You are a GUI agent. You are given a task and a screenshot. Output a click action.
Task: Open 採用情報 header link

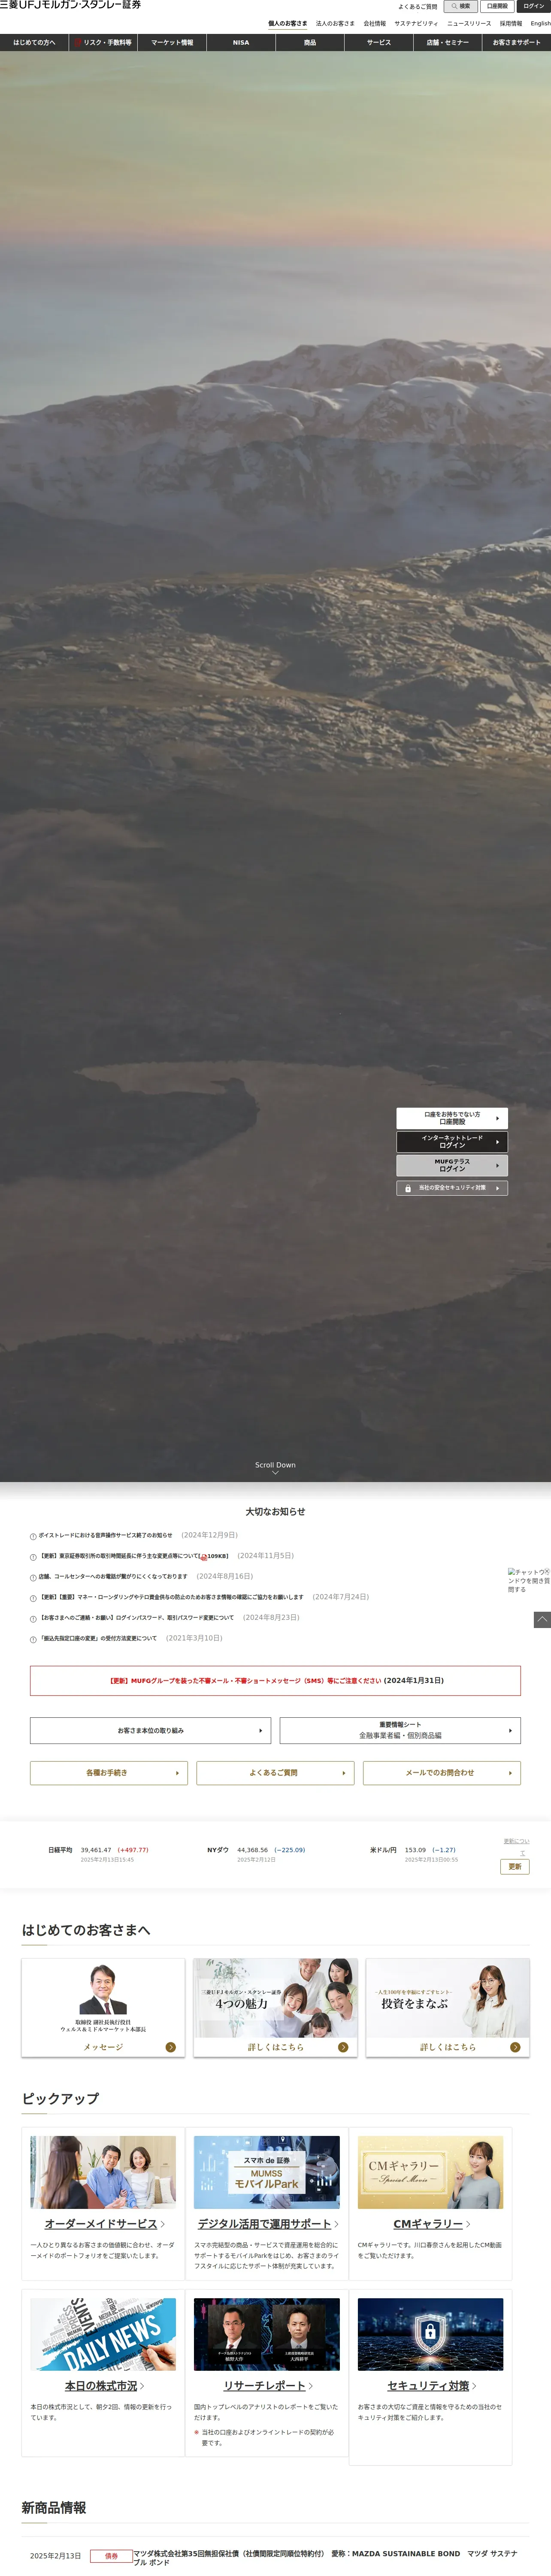(x=511, y=23)
